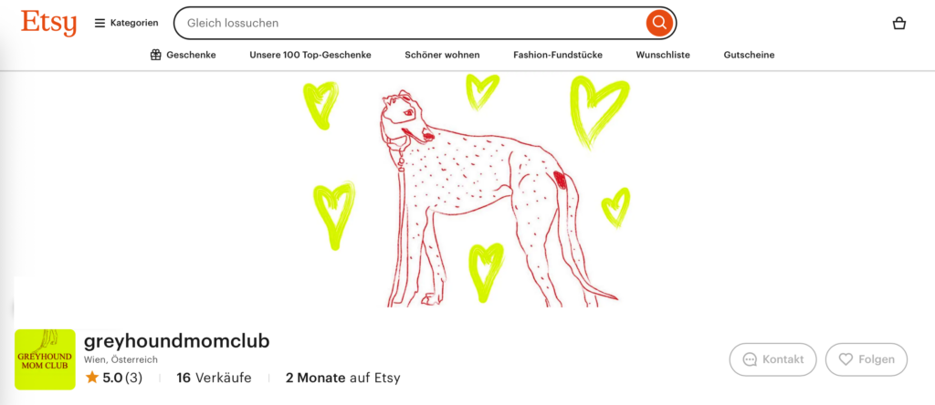Click the Etsy logo
The height and width of the screenshot is (405, 935).
point(49,23)
